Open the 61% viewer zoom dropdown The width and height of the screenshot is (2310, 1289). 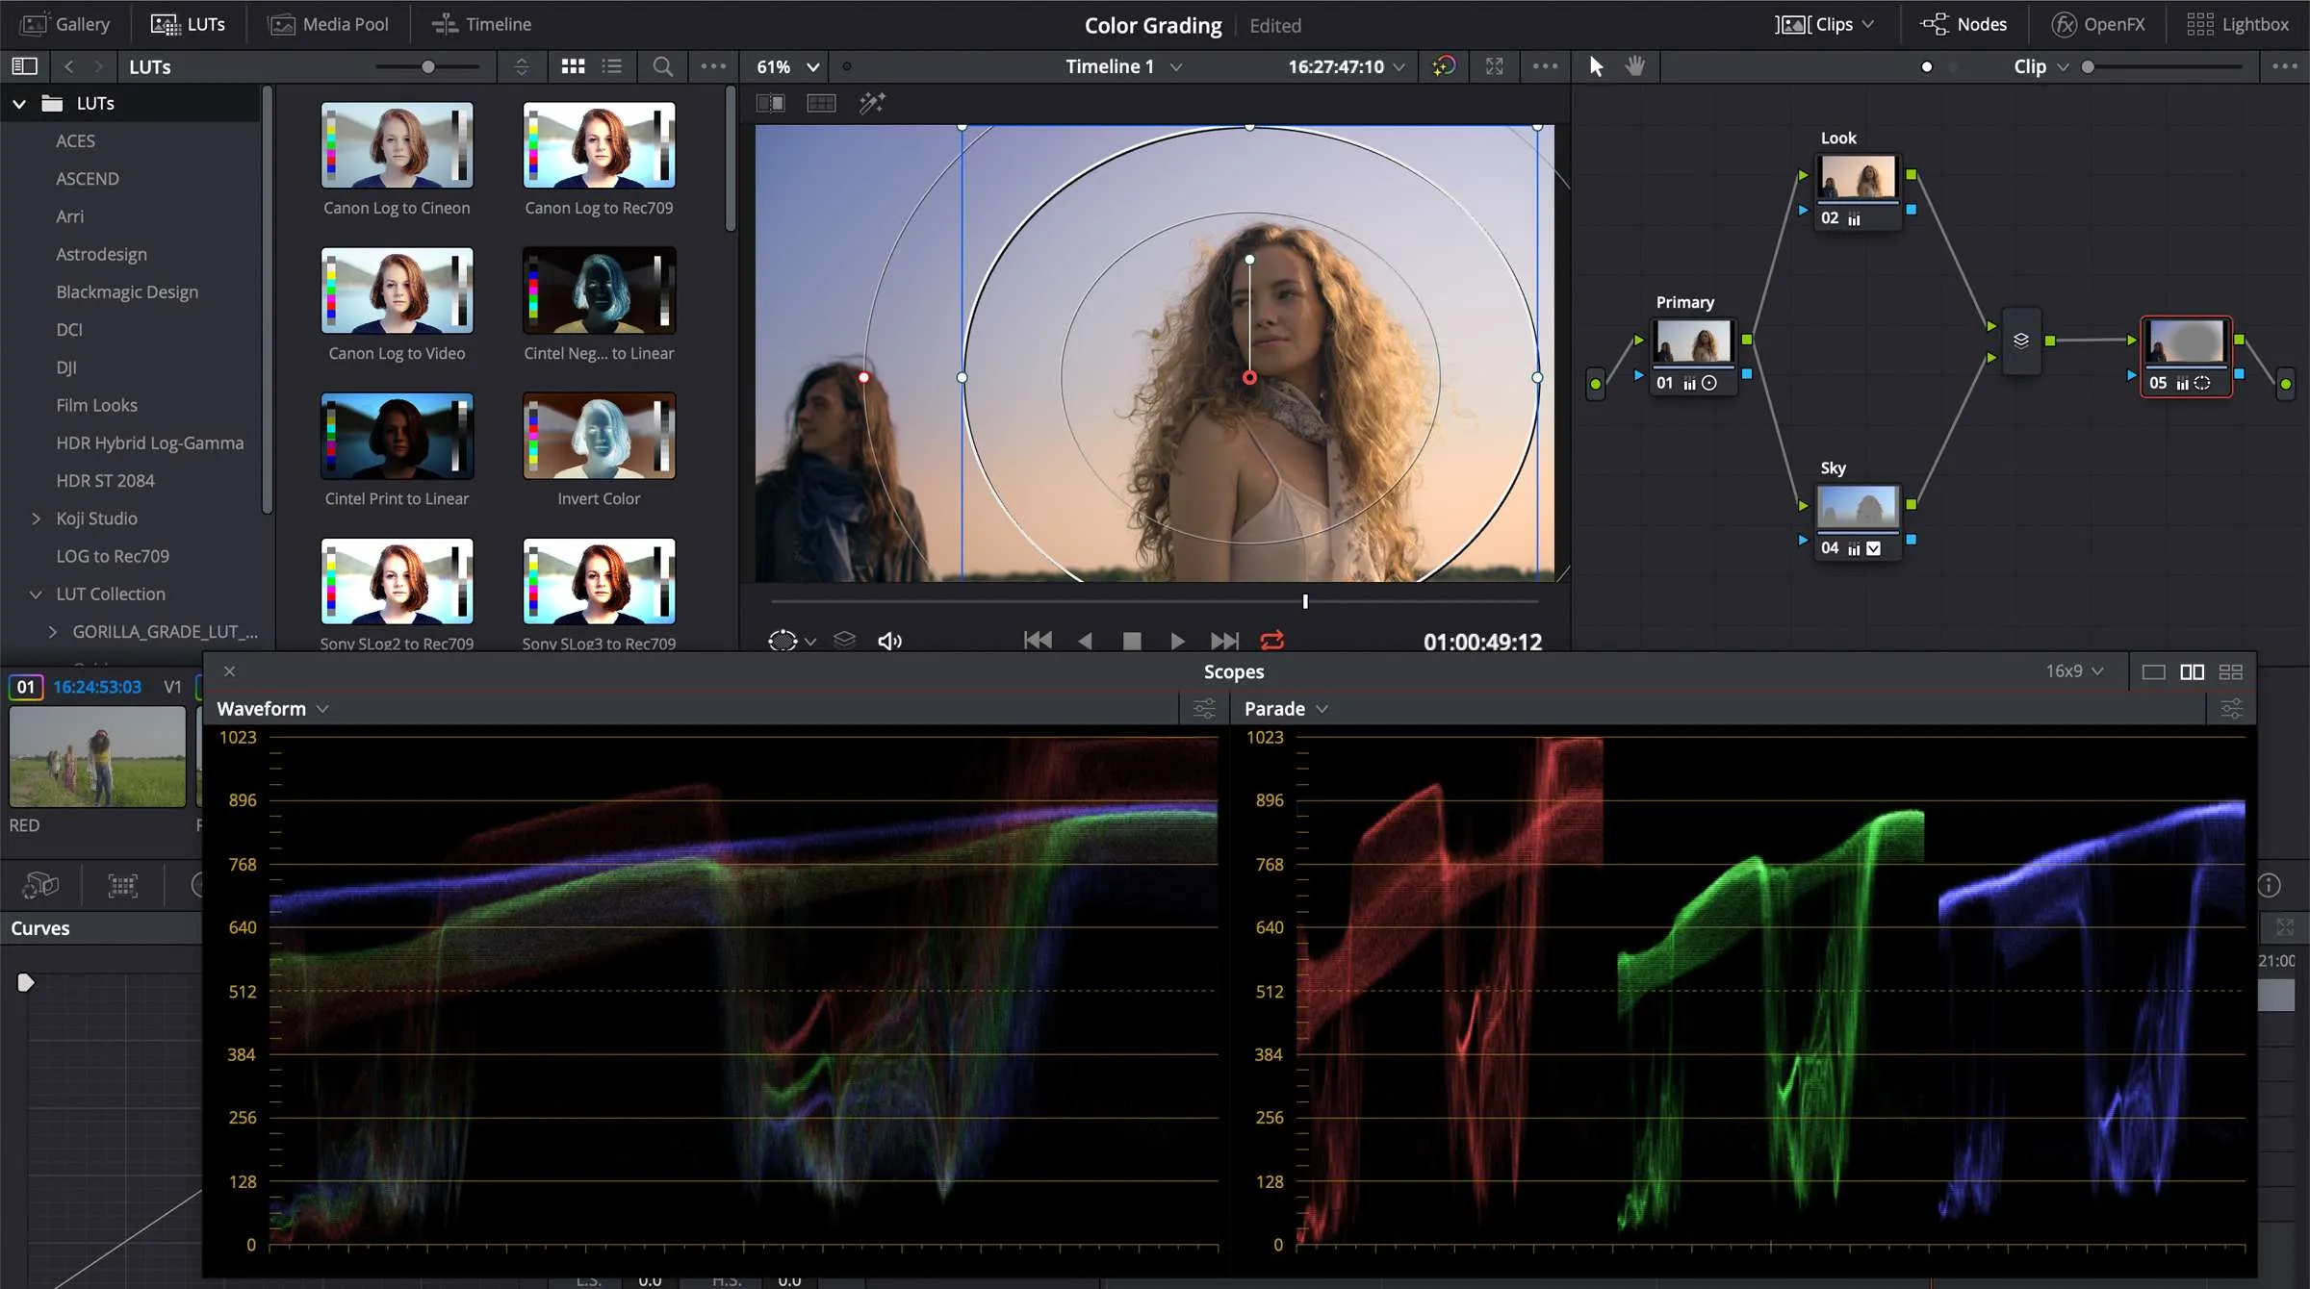coord(787,66)
